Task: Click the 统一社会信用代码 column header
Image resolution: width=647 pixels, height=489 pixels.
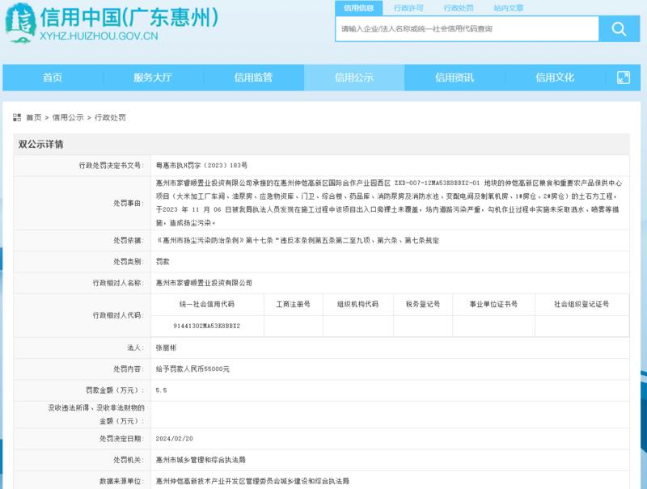Action: tap(207, 304)
